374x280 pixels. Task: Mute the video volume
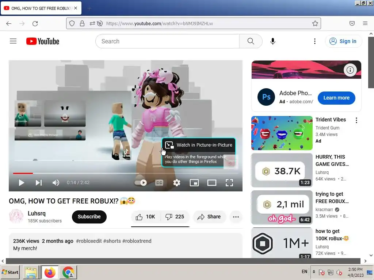pos(56,183)
